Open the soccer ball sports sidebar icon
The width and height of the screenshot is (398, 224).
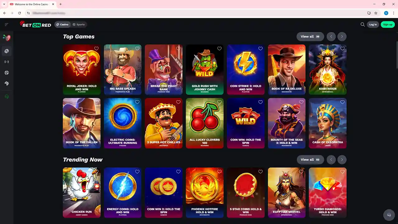coord(7,73)
